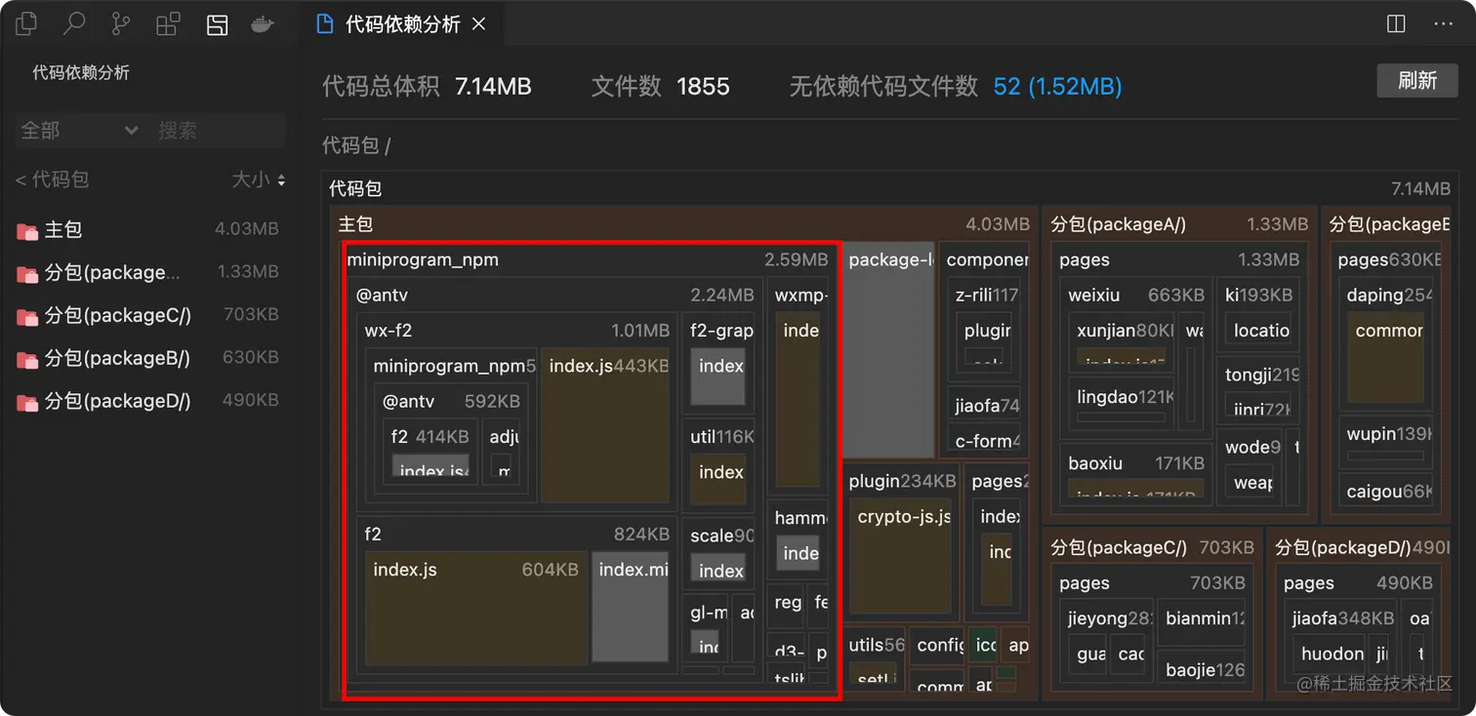Select the code dependency analysis sidebar icon

coord(217,25)
